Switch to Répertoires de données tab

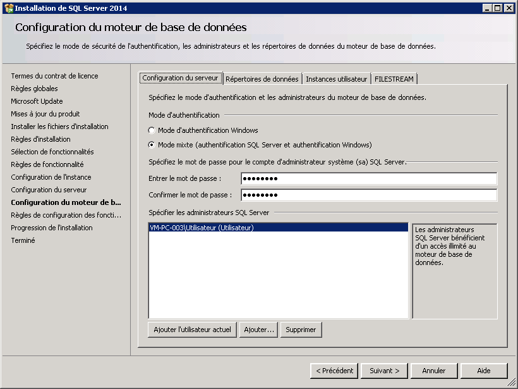(262, 79)
